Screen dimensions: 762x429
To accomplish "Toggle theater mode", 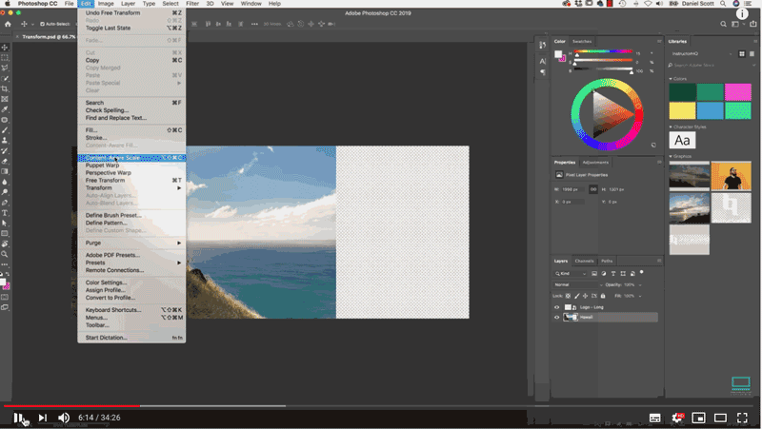I will [x=720, y=418].
